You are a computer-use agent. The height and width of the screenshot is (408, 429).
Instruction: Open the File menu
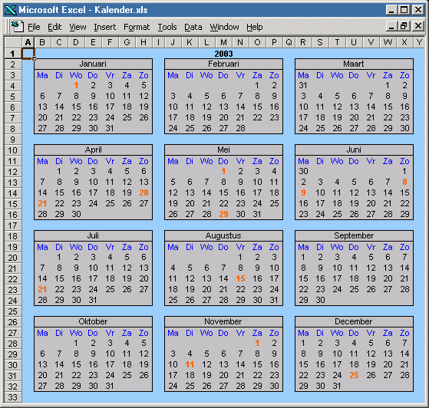(x=34, y=27)
